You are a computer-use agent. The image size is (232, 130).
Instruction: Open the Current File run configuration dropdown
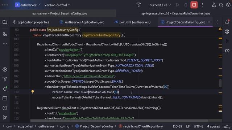pos(160,5)
